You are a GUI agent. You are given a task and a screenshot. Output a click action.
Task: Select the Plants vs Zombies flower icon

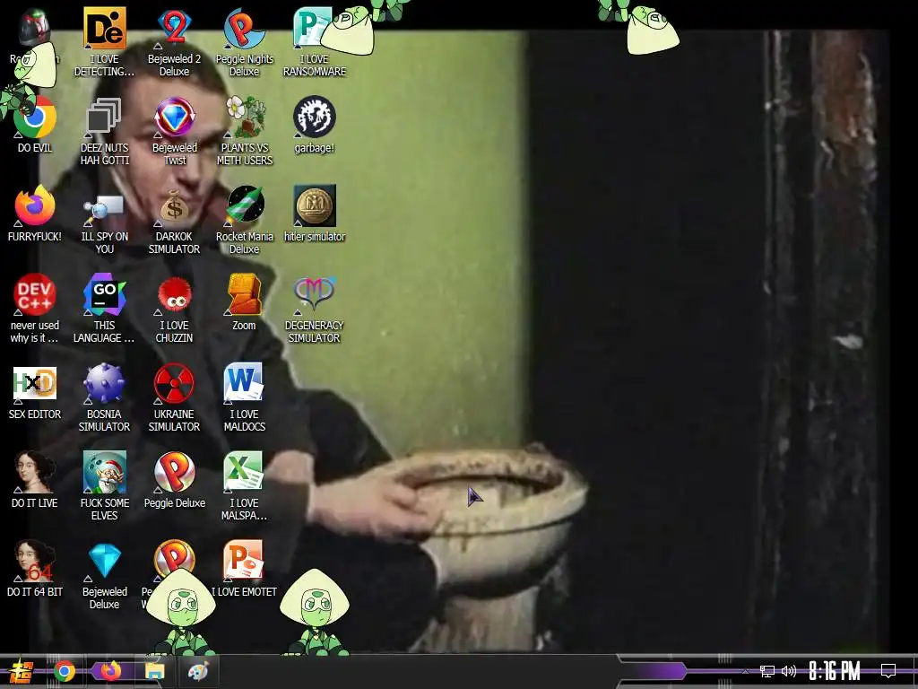click(x=244, y=118)
